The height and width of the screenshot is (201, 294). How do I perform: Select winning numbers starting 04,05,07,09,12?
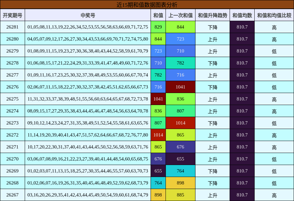coord(88,39)
